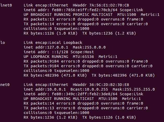
Task: Click the ::1/128 IPv6 address
Action: pyautogui.click(x=56, y=52)
